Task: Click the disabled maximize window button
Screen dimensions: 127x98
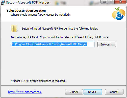Action: point(111,2)
